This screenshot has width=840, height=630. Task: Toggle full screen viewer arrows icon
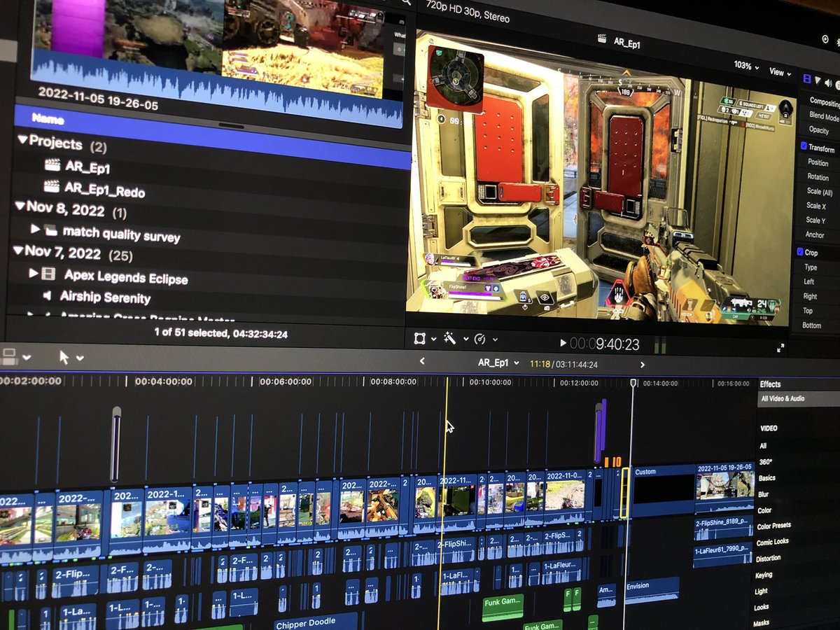(780, 347)
